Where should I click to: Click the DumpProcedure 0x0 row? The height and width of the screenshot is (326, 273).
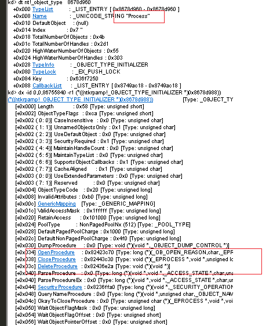click(122, 246)
